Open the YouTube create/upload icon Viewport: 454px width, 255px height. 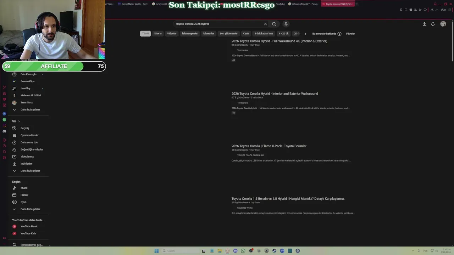(424, 24)
